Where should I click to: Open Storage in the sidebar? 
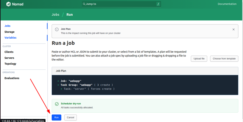[9, 32]
